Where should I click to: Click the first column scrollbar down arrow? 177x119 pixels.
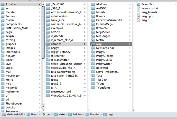tap(43, 107)
